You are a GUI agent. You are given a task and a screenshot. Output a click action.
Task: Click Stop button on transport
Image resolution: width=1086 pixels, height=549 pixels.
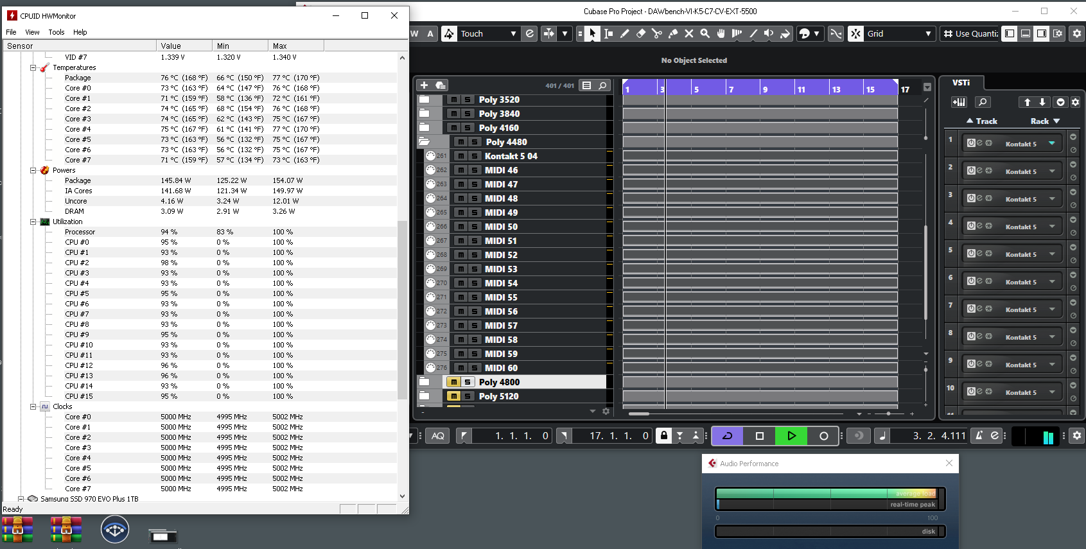760,435
